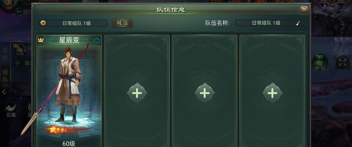Click the 喊话 button
The image size is (352, 147).
(122, 23)
